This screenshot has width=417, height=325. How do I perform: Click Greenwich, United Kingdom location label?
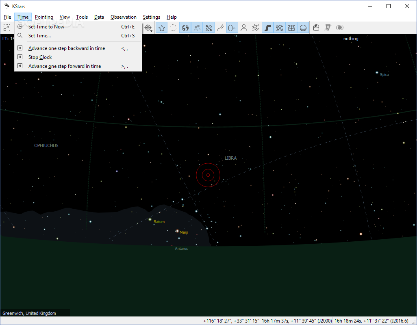click(x=29, y=313)
